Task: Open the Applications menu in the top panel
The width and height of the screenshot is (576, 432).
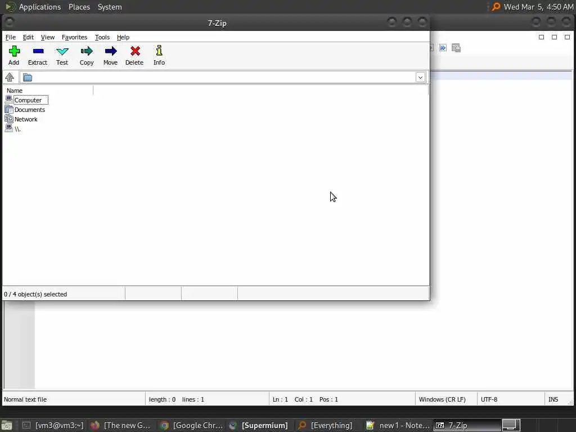Action: pyautogui.click(x=40, y=7)
